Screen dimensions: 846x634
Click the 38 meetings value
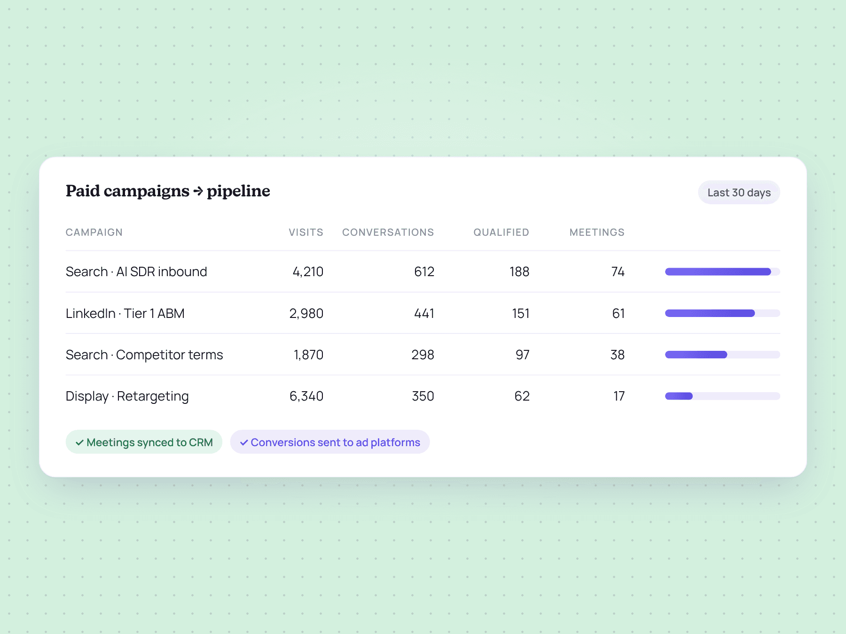coord(618,355)
